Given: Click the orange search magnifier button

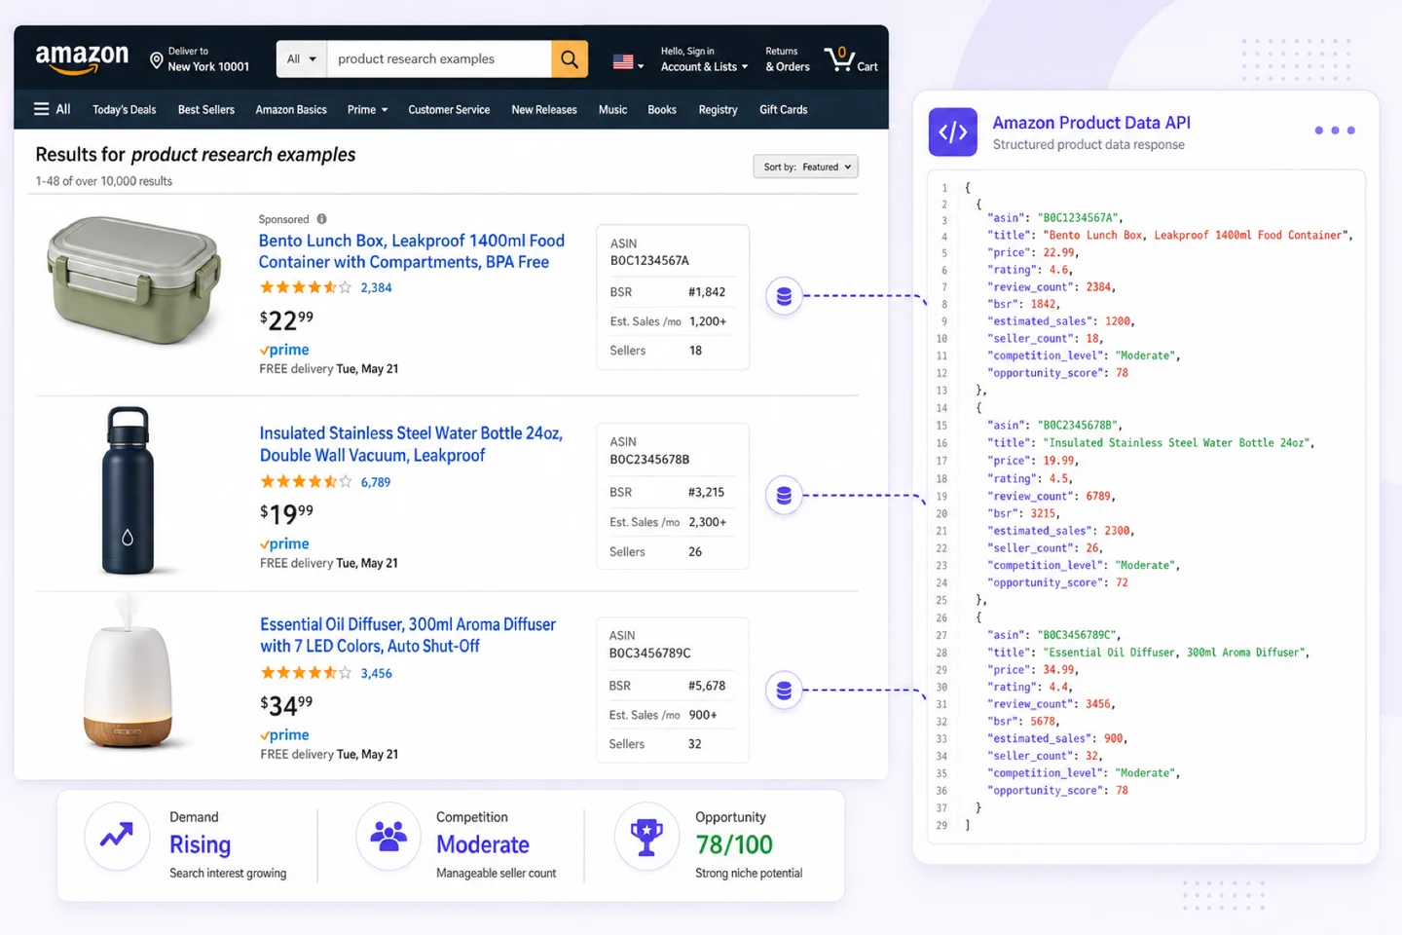Looking at the screenshot, I should (570, 58).
